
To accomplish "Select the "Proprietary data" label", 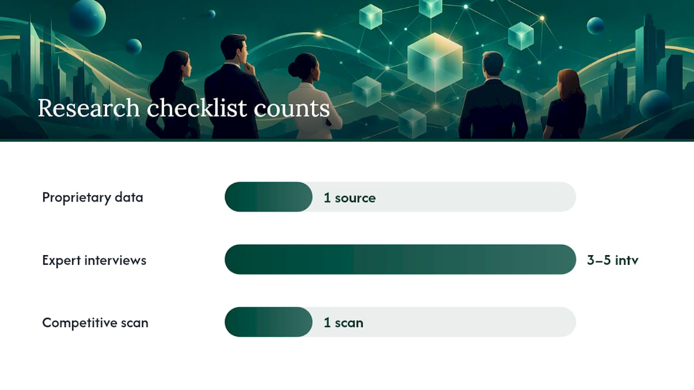I will pos(93,197).
